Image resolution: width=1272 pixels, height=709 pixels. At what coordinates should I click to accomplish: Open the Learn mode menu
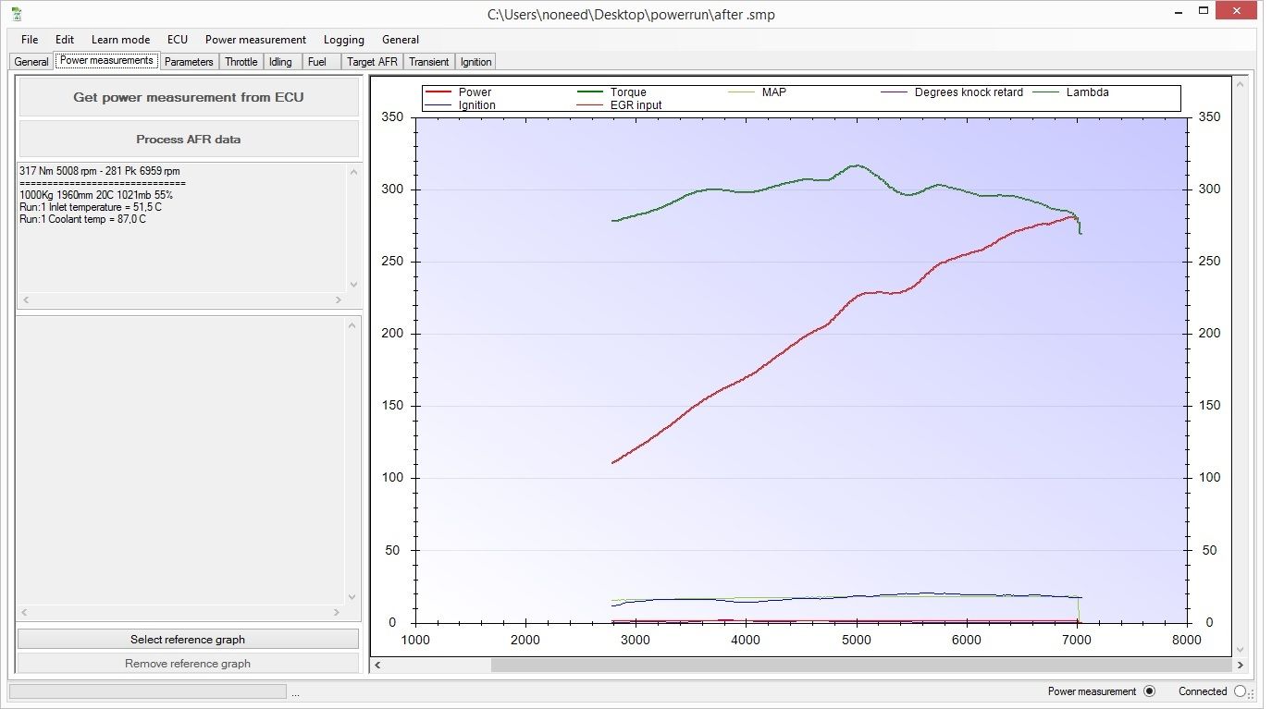120,40
